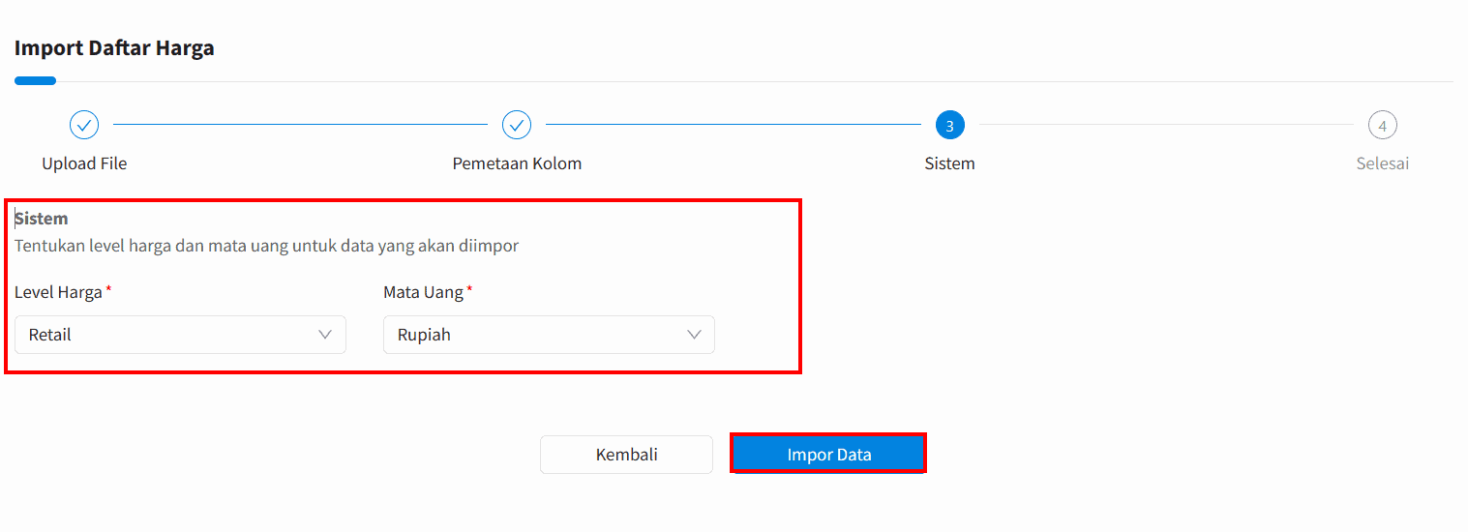Select the Selesai step label
The height and width of the screenshot is (532, 1468).
point(1382,163)
